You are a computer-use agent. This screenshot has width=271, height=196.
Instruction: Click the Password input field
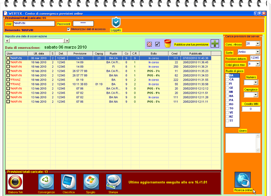coord(83,24)
